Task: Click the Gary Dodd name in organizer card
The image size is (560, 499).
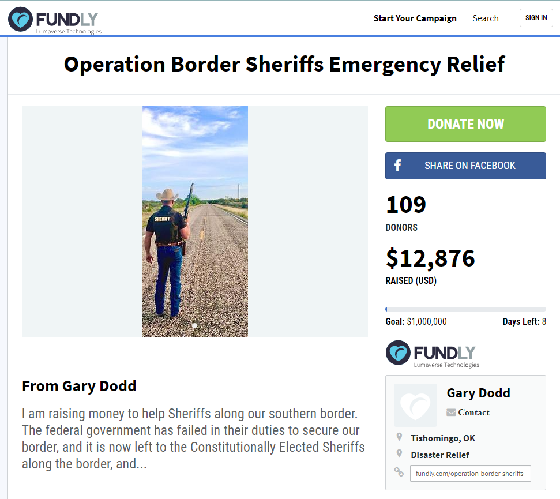Action: pyautogui.click(x=478, y=393)
